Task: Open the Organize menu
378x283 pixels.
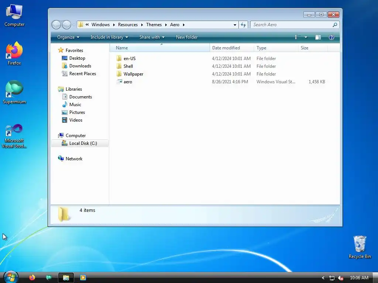Action: (68, 37)
